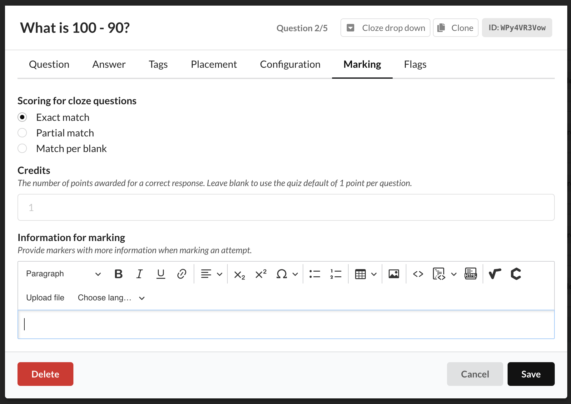Toggle bold formatting in the editor
This screenshot has width=571, height=404.
[x=118, y=274]
